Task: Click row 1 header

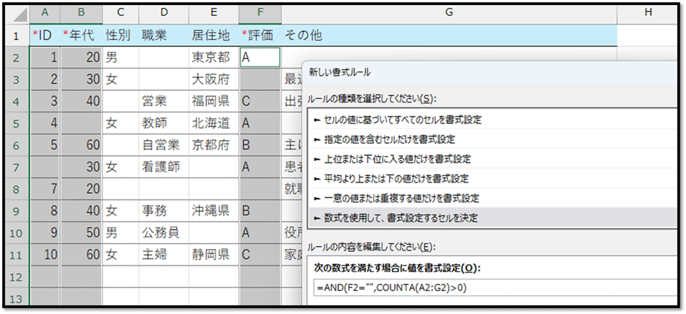Action: click(15, 35)
